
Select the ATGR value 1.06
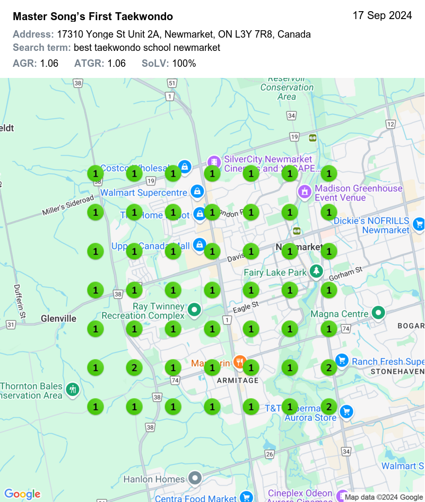116,64
